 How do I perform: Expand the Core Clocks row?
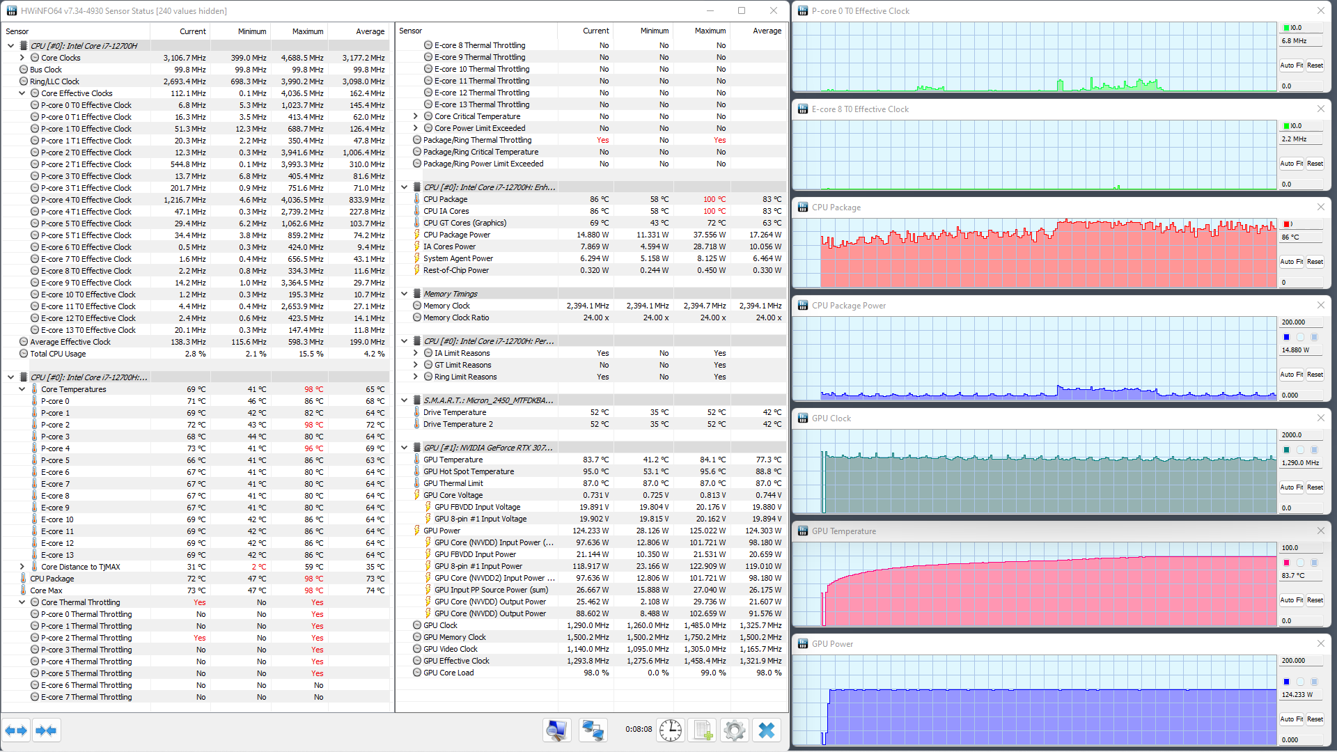pos(22,58)
